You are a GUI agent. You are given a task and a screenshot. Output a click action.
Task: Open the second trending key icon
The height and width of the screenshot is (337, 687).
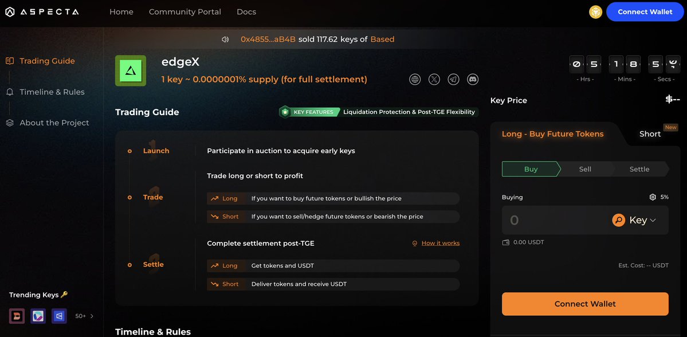tap(38, 316)
